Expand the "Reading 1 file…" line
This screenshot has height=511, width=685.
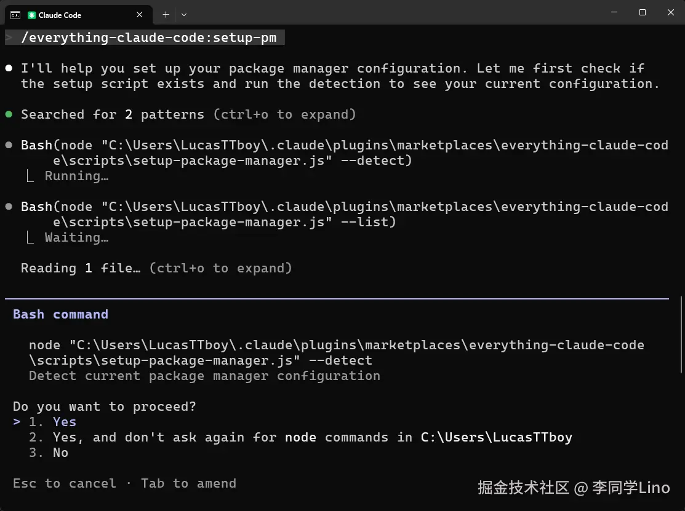pyautogui.click(x=80, y=268)
